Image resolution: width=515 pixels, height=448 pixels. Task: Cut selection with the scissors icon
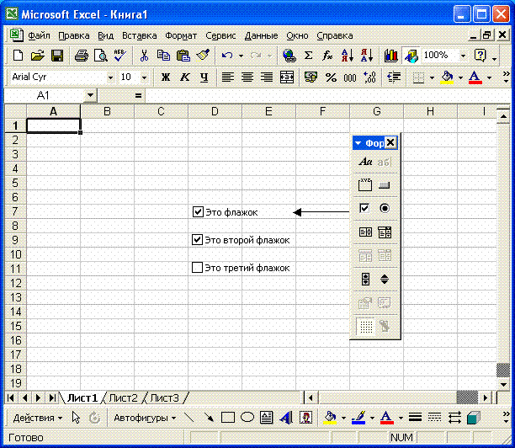[144, 56]
